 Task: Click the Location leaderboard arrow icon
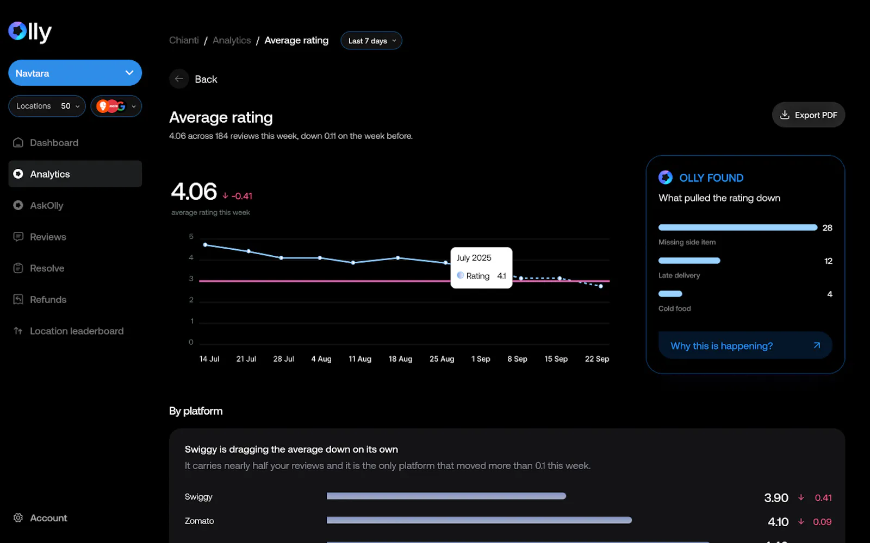tap(18, 331)
